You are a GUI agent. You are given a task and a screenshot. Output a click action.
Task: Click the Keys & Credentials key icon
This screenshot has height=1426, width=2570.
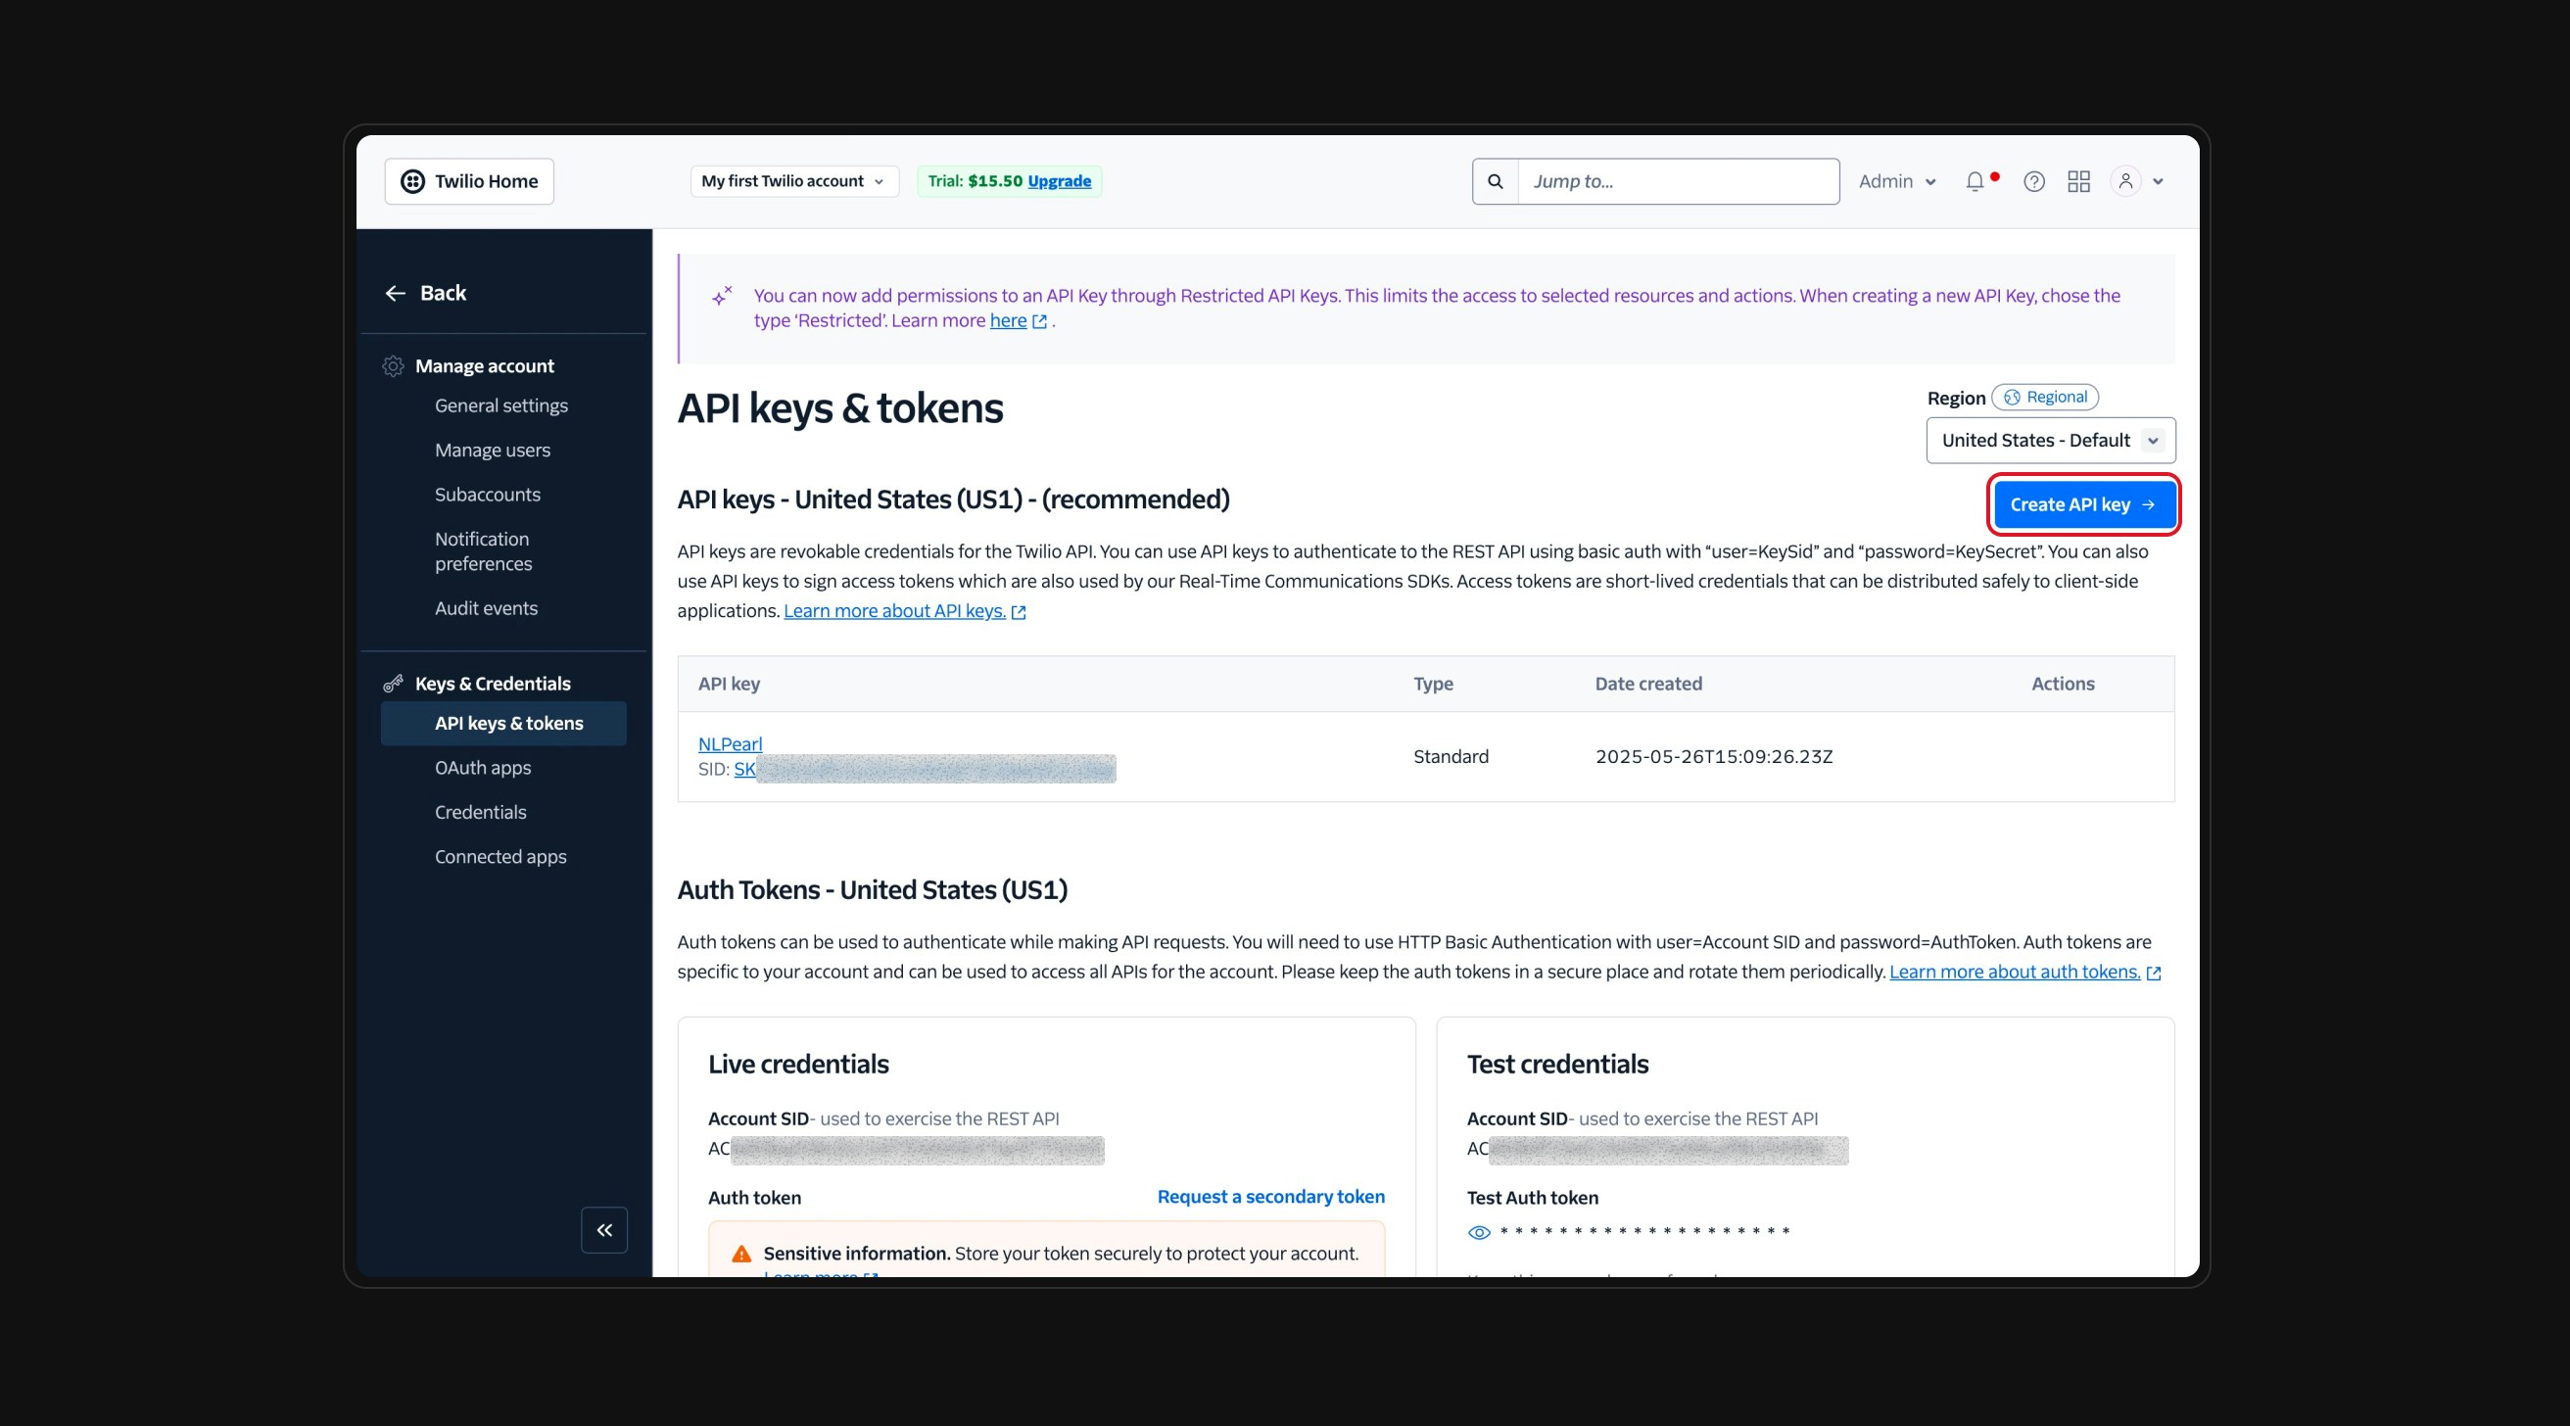(x=393, y=684)
